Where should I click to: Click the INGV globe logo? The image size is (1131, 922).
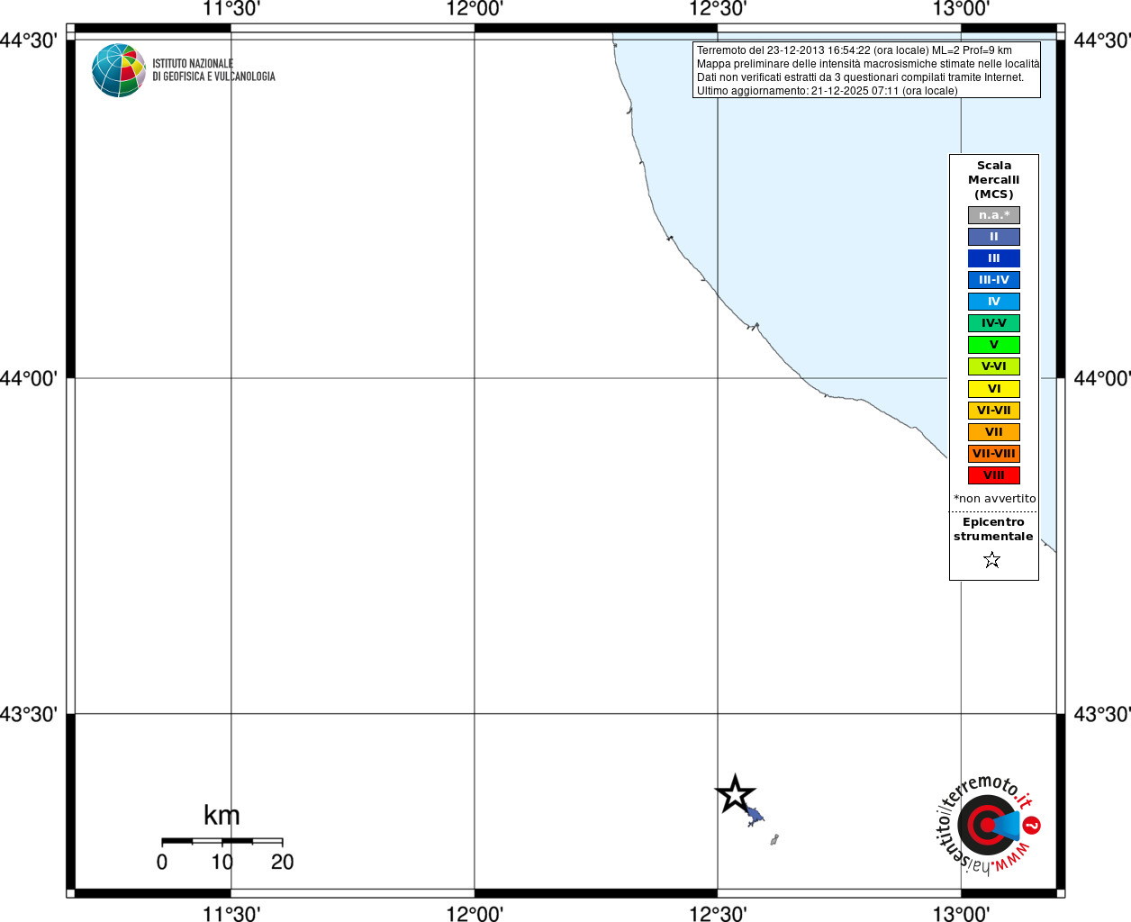[x=119, y=70]
